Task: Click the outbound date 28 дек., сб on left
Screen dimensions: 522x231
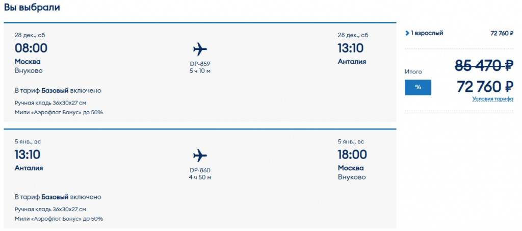Action: click(33, 35)
